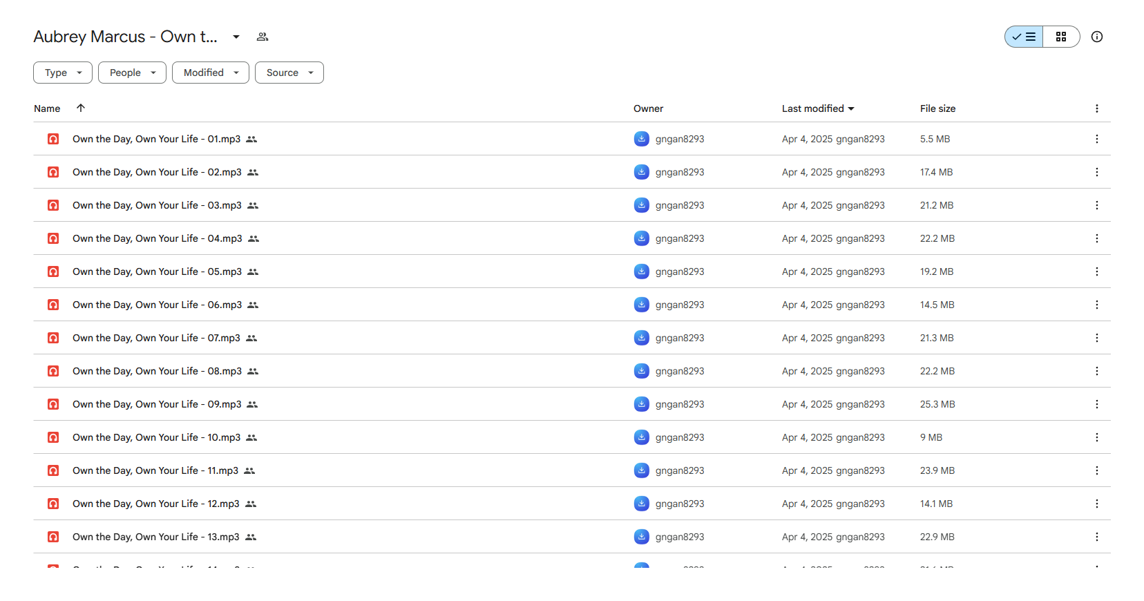Open more actions for 11.mp3 row
1144x601 pixels.
click(1096, 470)
